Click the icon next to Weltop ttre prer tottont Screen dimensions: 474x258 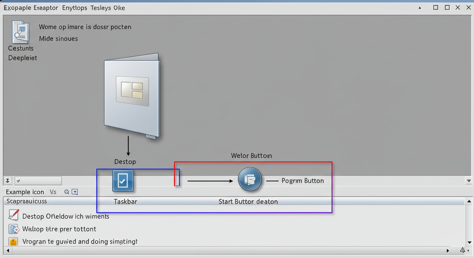13,229
